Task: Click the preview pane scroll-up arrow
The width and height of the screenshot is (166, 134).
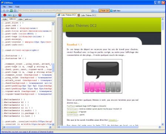Action: (x=162, y=19)
